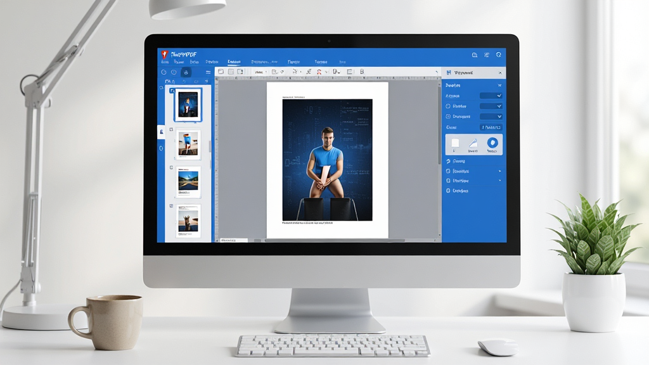
Task: Toggle the checkbox beside the fourth page thumbnail
Action: coord(171,206)
